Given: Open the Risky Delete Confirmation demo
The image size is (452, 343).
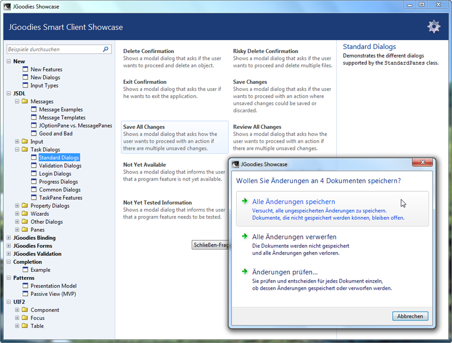Looking at the screenshot, I should [x=283, y=58].
